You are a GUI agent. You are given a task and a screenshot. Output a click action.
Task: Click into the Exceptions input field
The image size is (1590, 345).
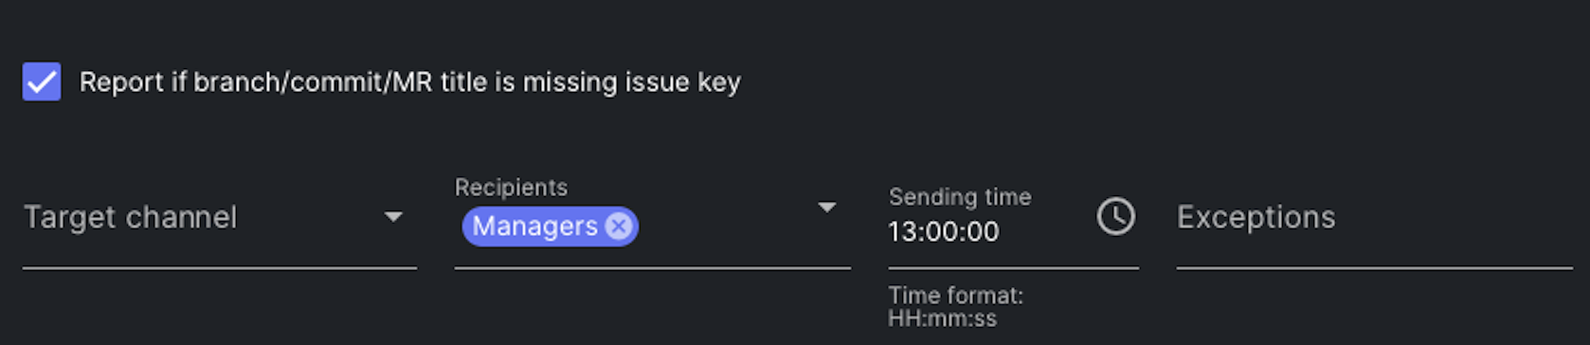pyautogui.click(x=1374, y=218)
